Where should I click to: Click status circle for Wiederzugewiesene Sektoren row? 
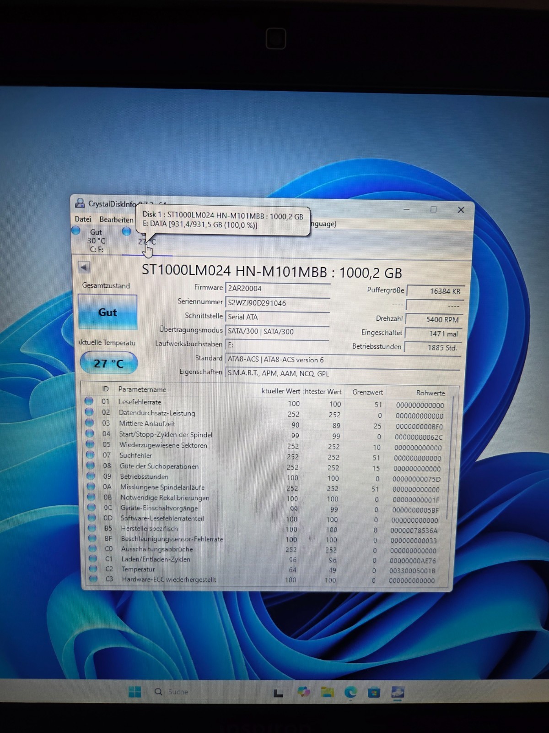90,445
